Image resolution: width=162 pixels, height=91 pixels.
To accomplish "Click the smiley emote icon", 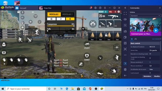I will click(x=30, y=22).
